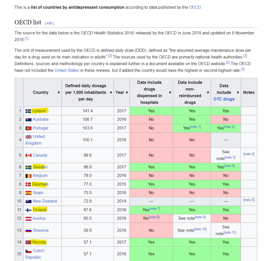Open the Denmark country link
Screen dimensions: 266x261
(40, 184)
